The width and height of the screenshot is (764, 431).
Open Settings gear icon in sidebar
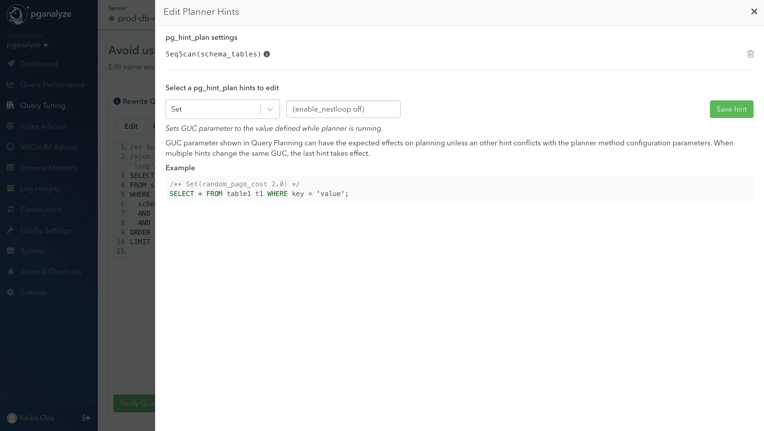point(11,292)
